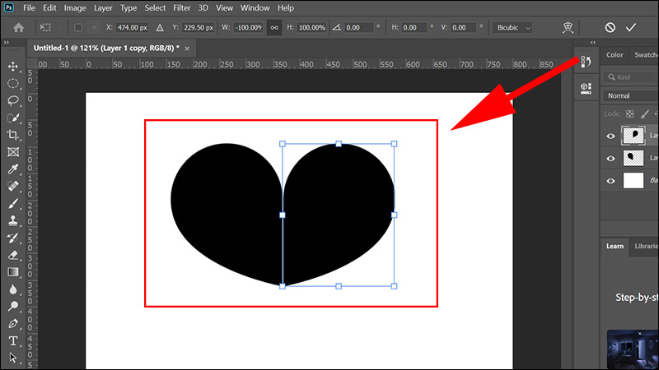659x370 pixels.
Task: Open the Filter menu
Action: pyautogui.click(x=183, y=7)
